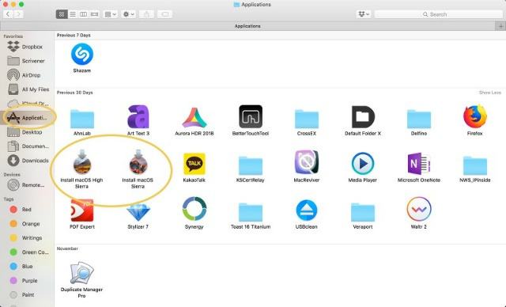The height and width of the screenshot is (307, 506).
Task: Select the Install macOS Sierra installer
Action: (x=138, y=162)
